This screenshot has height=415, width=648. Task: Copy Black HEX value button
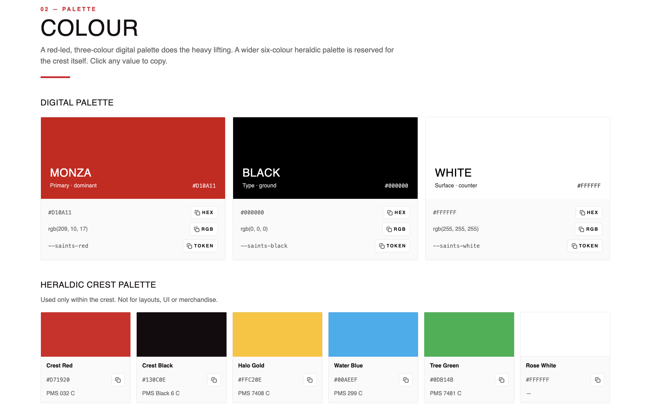click(x=397, y=212)
